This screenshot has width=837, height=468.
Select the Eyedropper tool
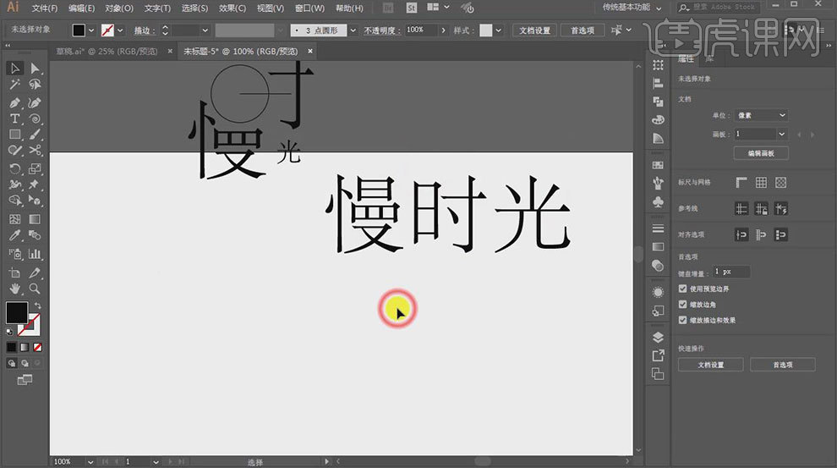click(15, 235)
